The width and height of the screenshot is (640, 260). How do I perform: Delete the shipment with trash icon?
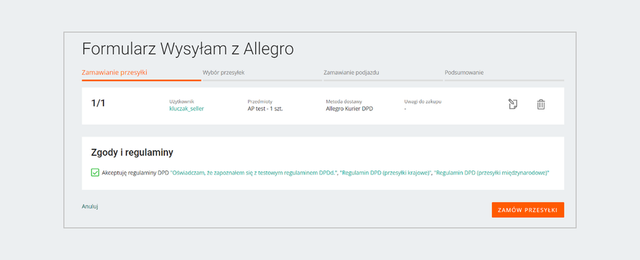click(x=541, y=104)
